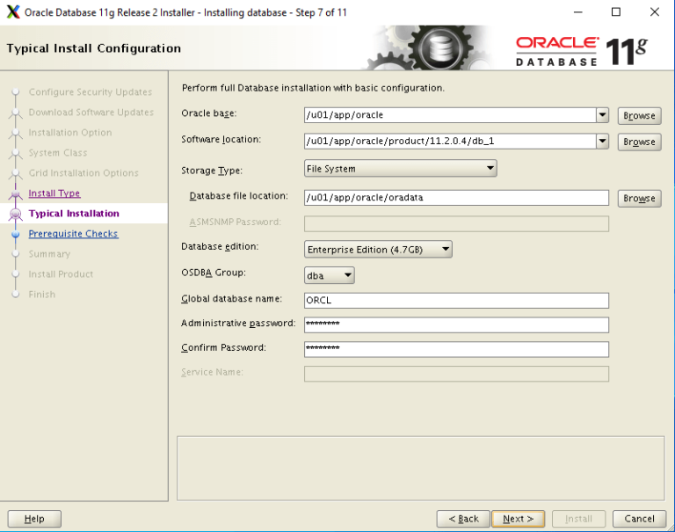
Task: Open the Oracle base dropdown arrow
Action: (603, 115)
